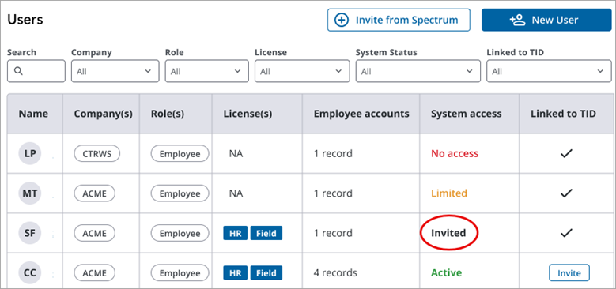Expand the License filter dropdown
Image resolution: width=616 pixels, height=289 pixels.
(302, 71)
